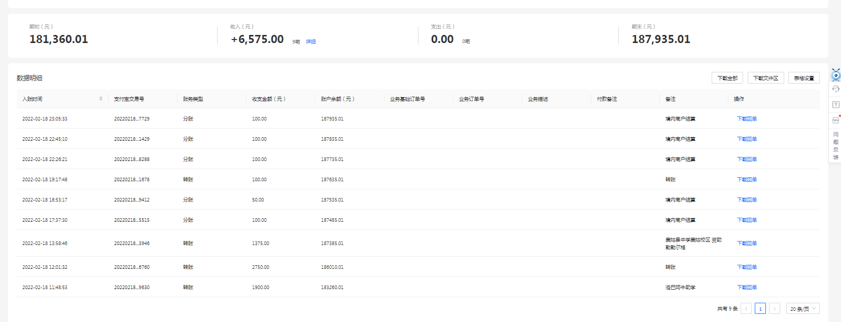Download receipt for 11:48:53 transaction

[747, 288]
